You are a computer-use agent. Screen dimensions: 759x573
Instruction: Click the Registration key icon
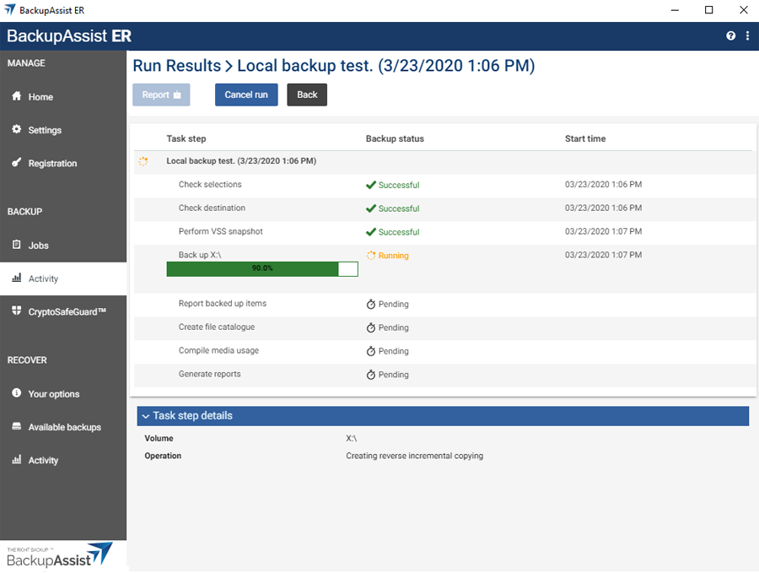(17, 162)
